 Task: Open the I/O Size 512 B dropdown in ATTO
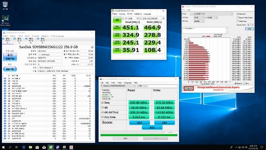199,17
